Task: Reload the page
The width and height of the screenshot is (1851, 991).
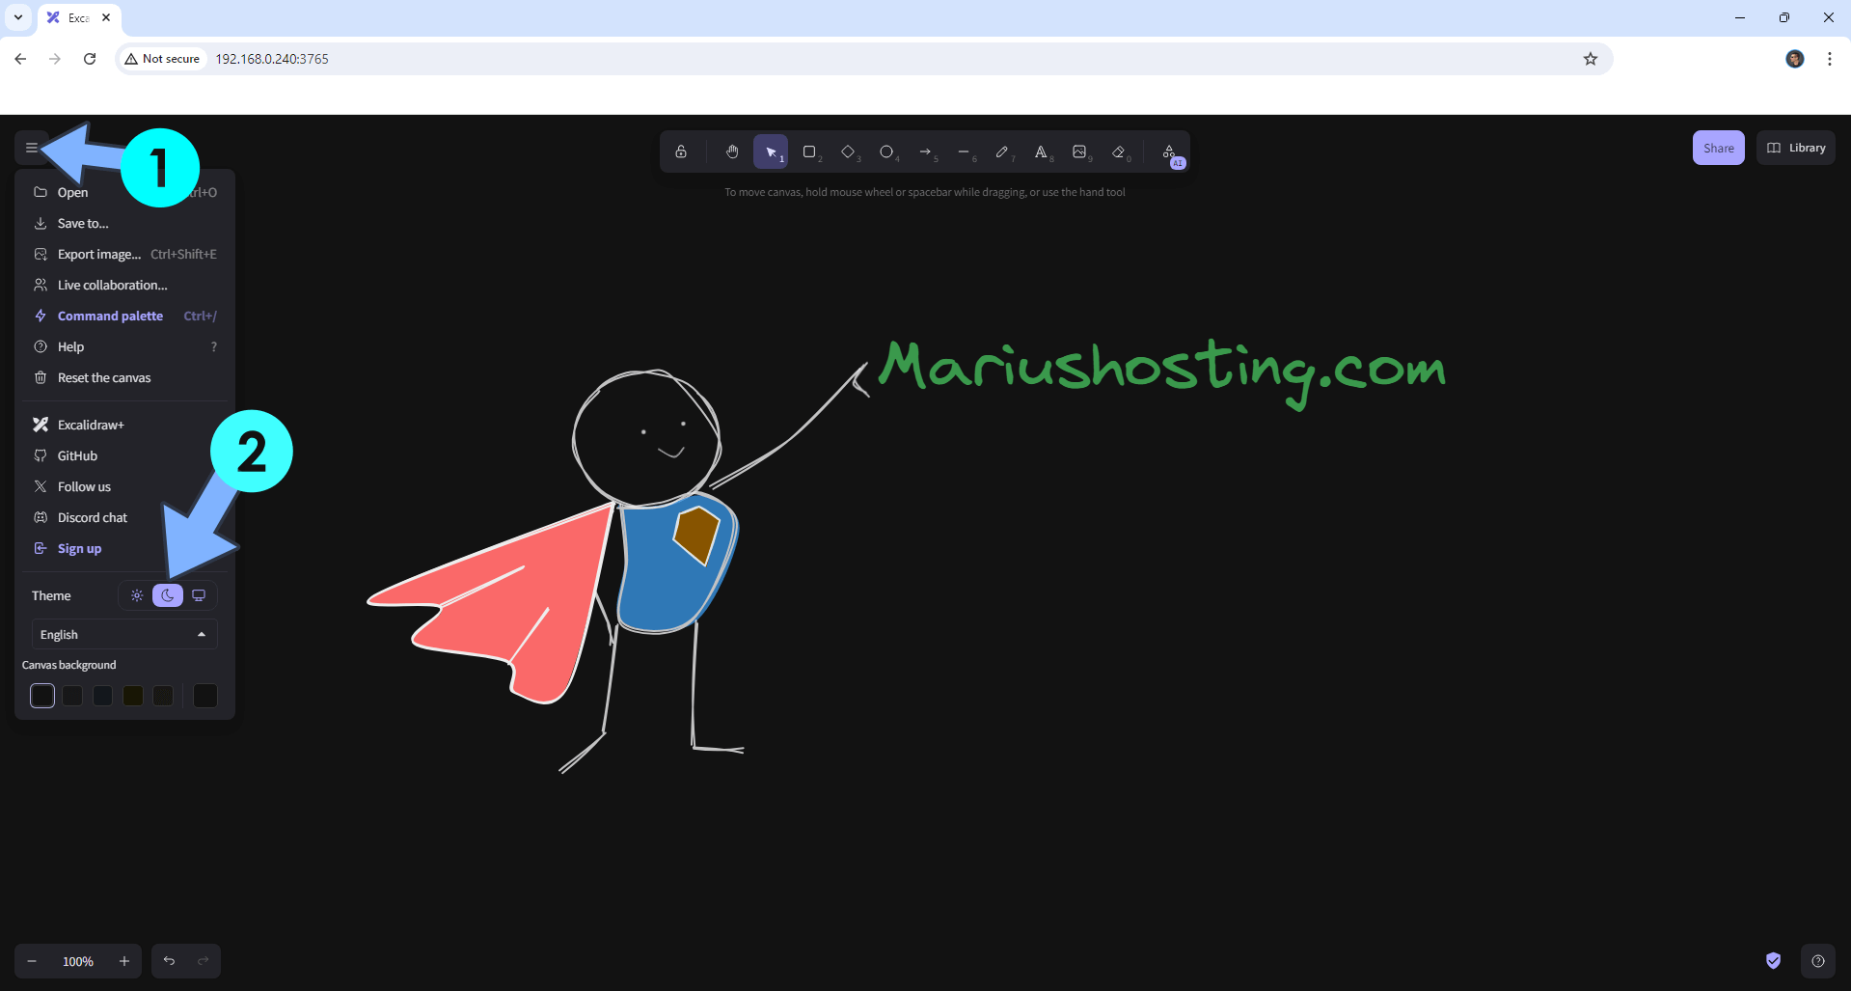Action: (90, 59)
